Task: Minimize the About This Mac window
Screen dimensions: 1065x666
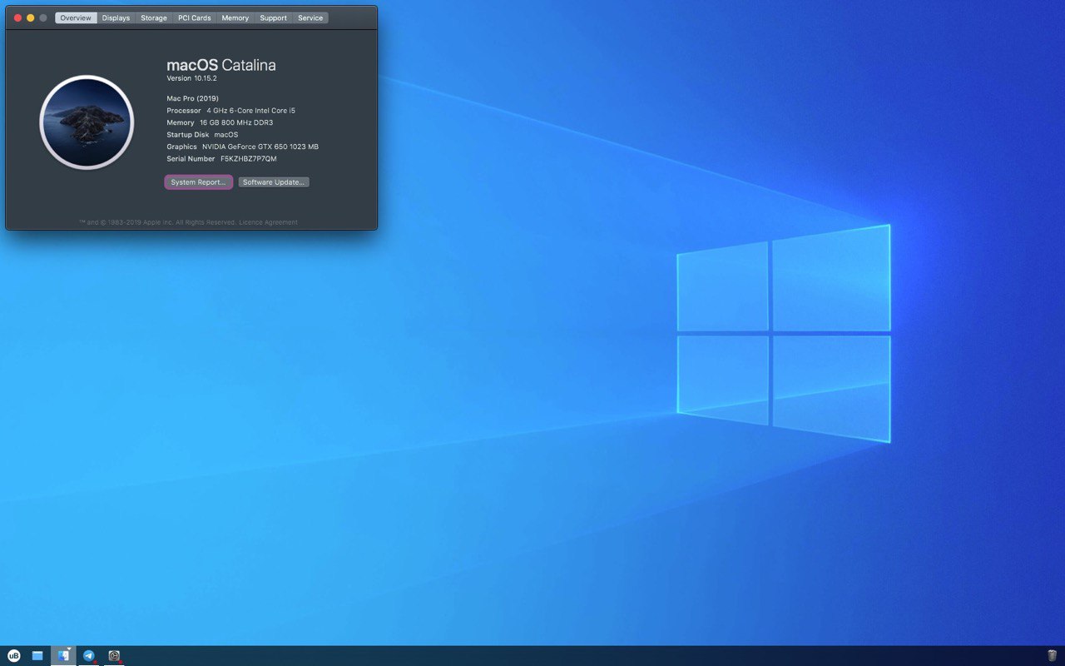Action: click(x=31, y=17)
